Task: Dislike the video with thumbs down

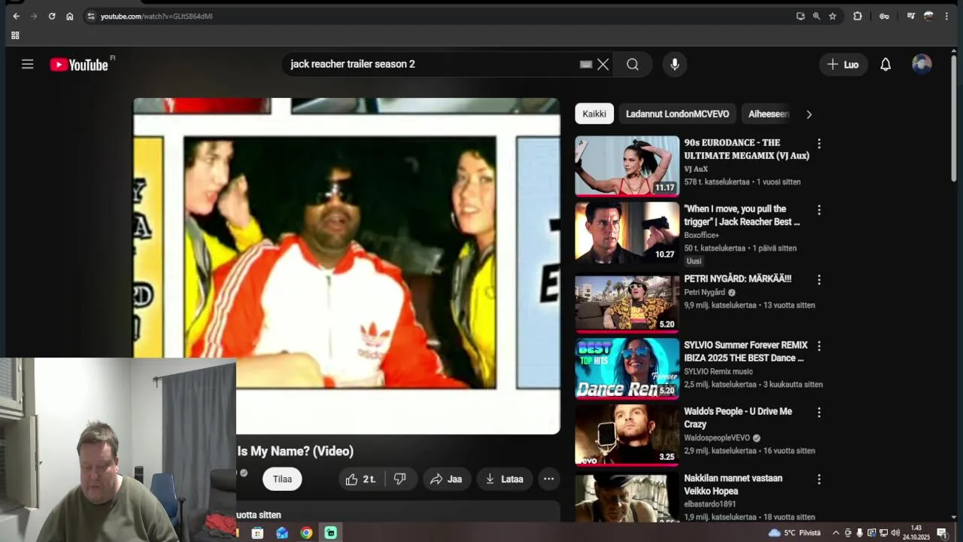Action: 400,479
